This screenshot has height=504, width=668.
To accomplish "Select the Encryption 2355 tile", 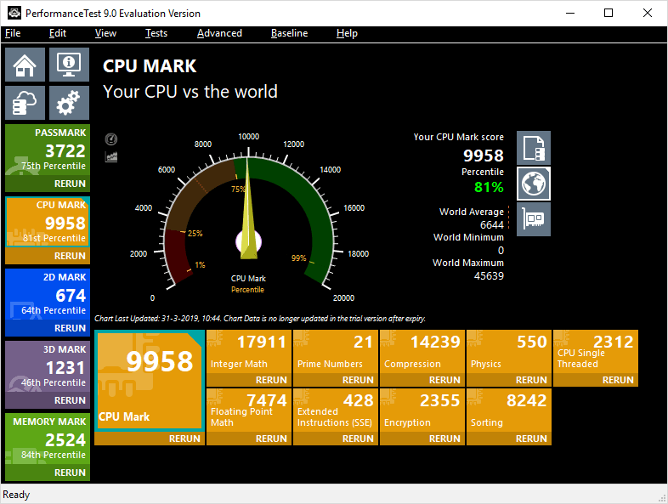I will [x=422, y=411].
